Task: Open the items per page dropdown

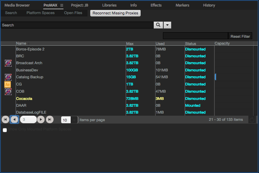Action: [x=74, y=120]
